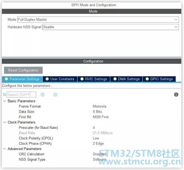Click the User Constants tab check icon
The height and width of the screenshot is (170, 184).
click(x=47, y=79)
